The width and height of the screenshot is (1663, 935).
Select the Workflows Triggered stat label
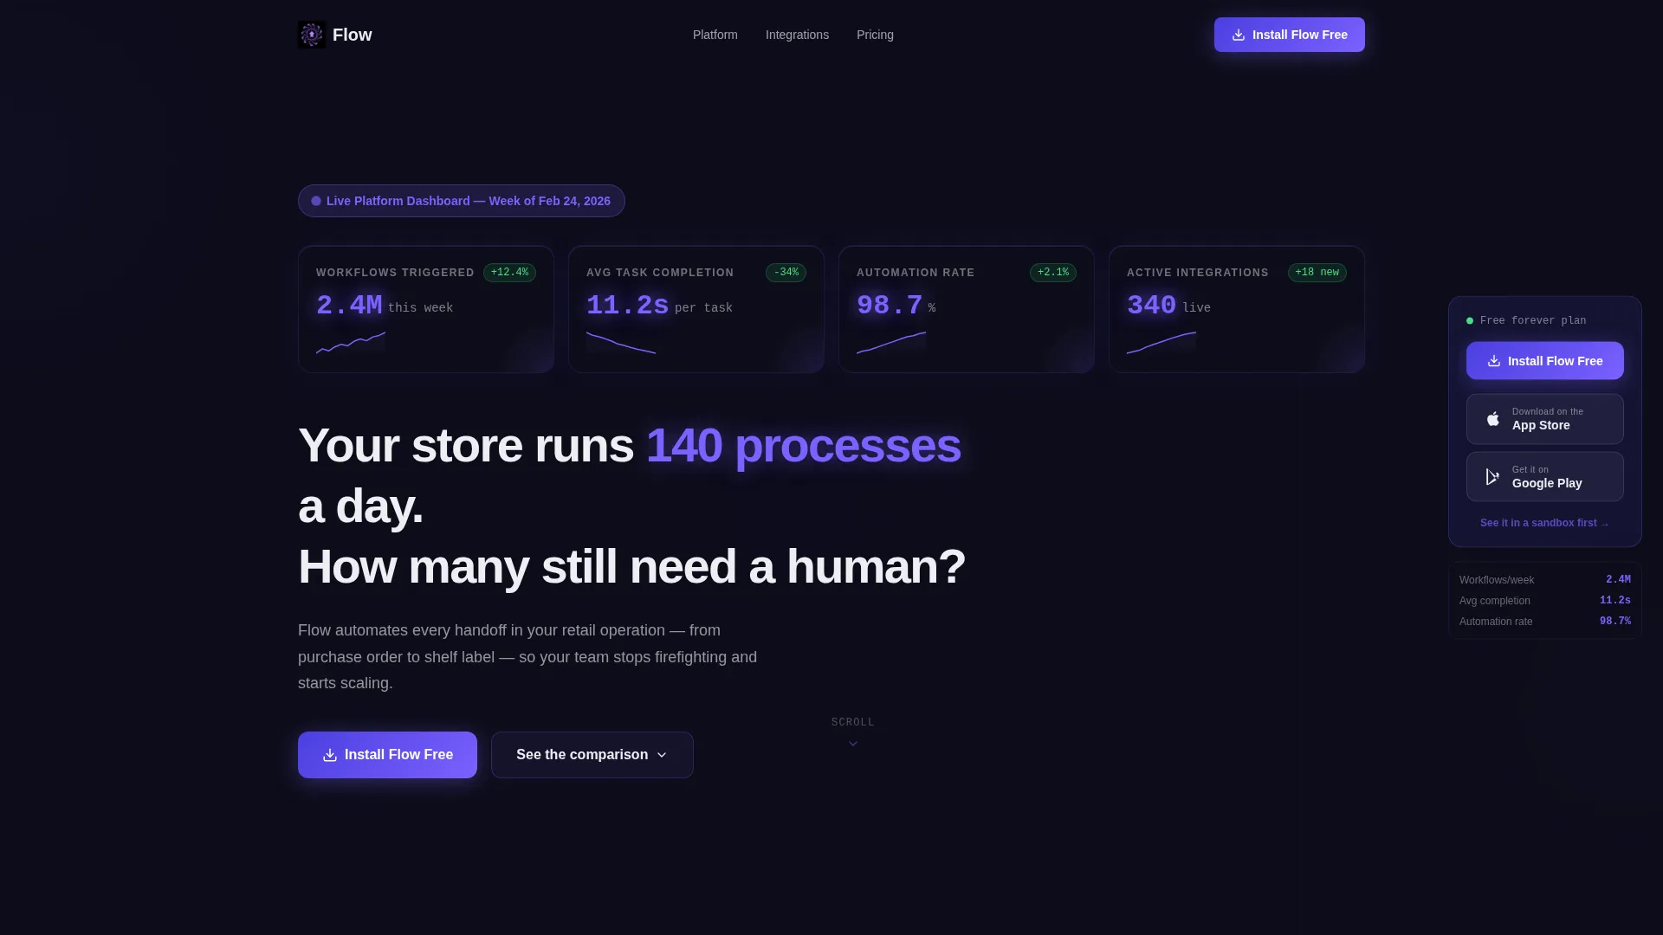(x=395, y=273)
